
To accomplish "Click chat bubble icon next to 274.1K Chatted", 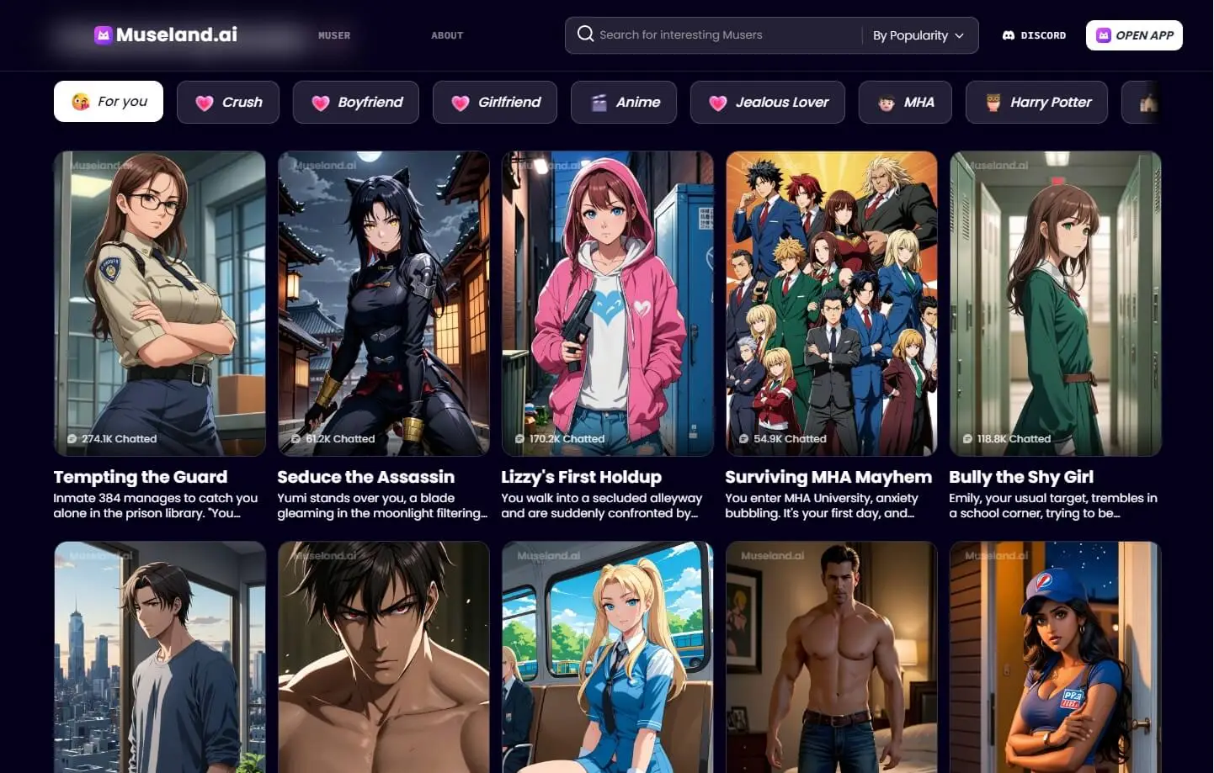I will click(72, 439).
